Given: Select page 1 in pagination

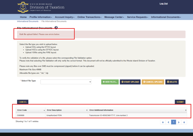Looking at the screenshot, I should (174, 122).
